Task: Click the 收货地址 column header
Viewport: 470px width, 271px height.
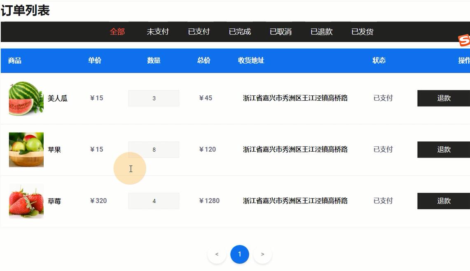Action: (251, 60)
